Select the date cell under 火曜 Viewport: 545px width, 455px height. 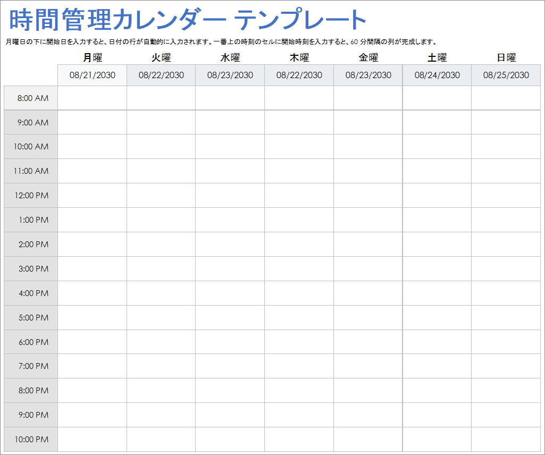point(161,75)
